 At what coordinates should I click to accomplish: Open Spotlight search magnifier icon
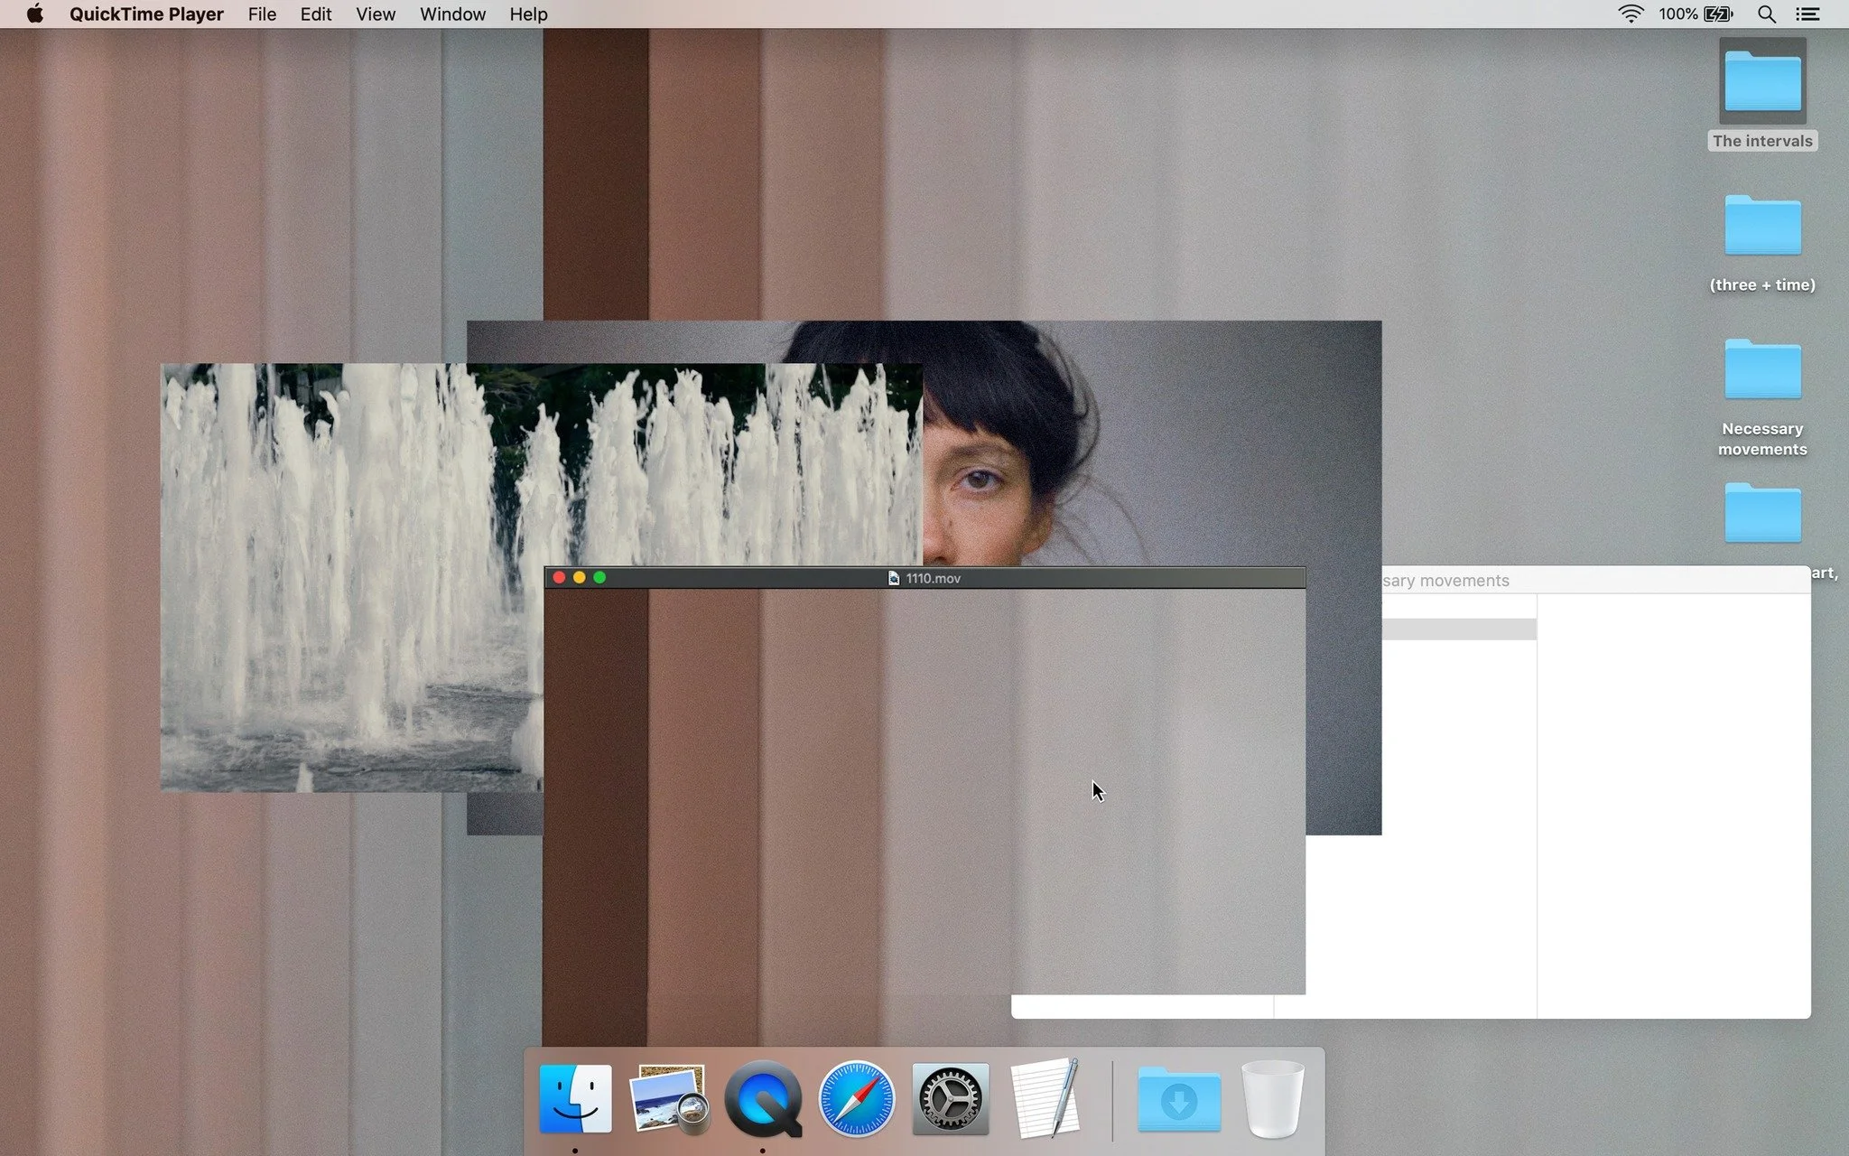click(1767, 14)
